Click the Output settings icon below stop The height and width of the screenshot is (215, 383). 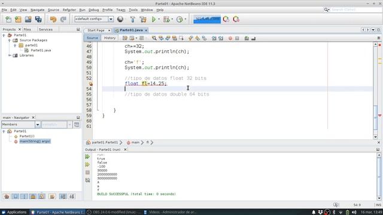point(87,180)
